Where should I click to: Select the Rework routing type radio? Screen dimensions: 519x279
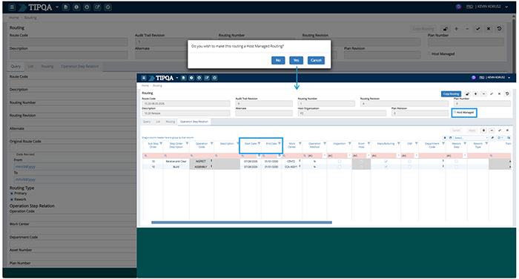(12, 200)
